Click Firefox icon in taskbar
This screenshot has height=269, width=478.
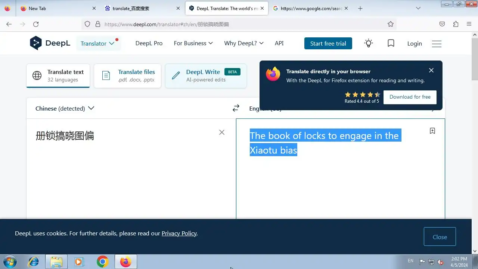[x=125, y=262]
